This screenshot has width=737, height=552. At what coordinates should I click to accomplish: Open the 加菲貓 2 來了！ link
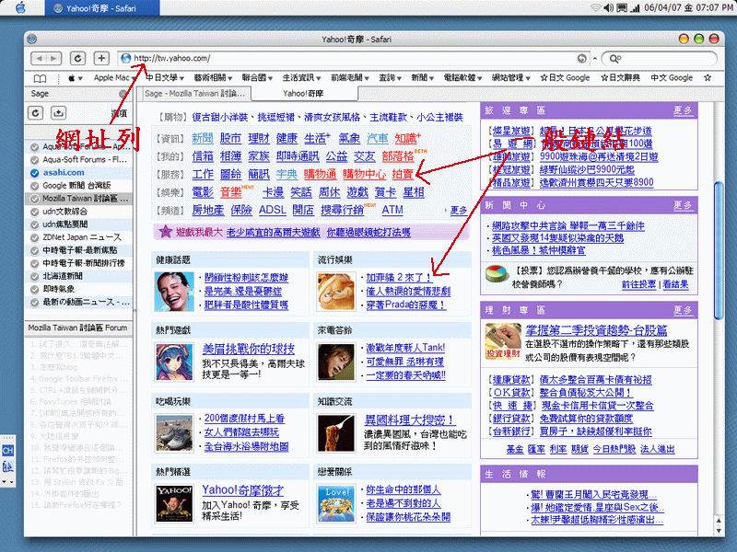click(x=399, y=278)
